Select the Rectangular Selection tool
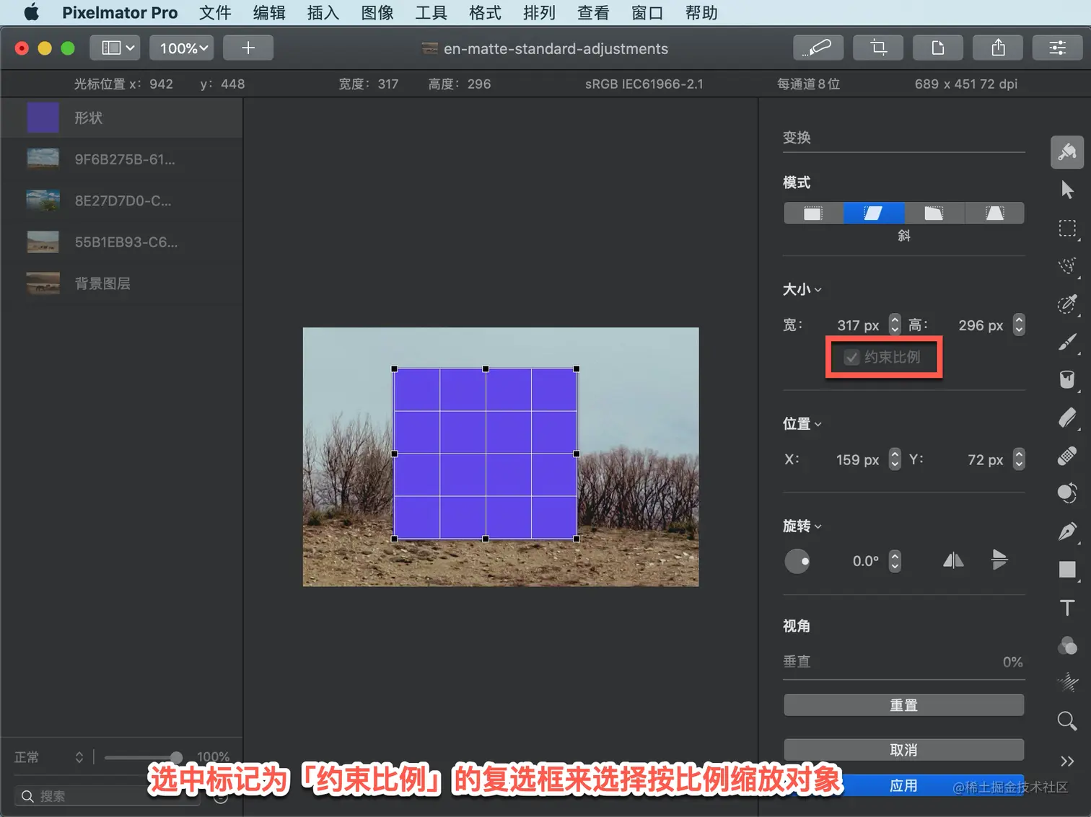 tap(1067, 229)
